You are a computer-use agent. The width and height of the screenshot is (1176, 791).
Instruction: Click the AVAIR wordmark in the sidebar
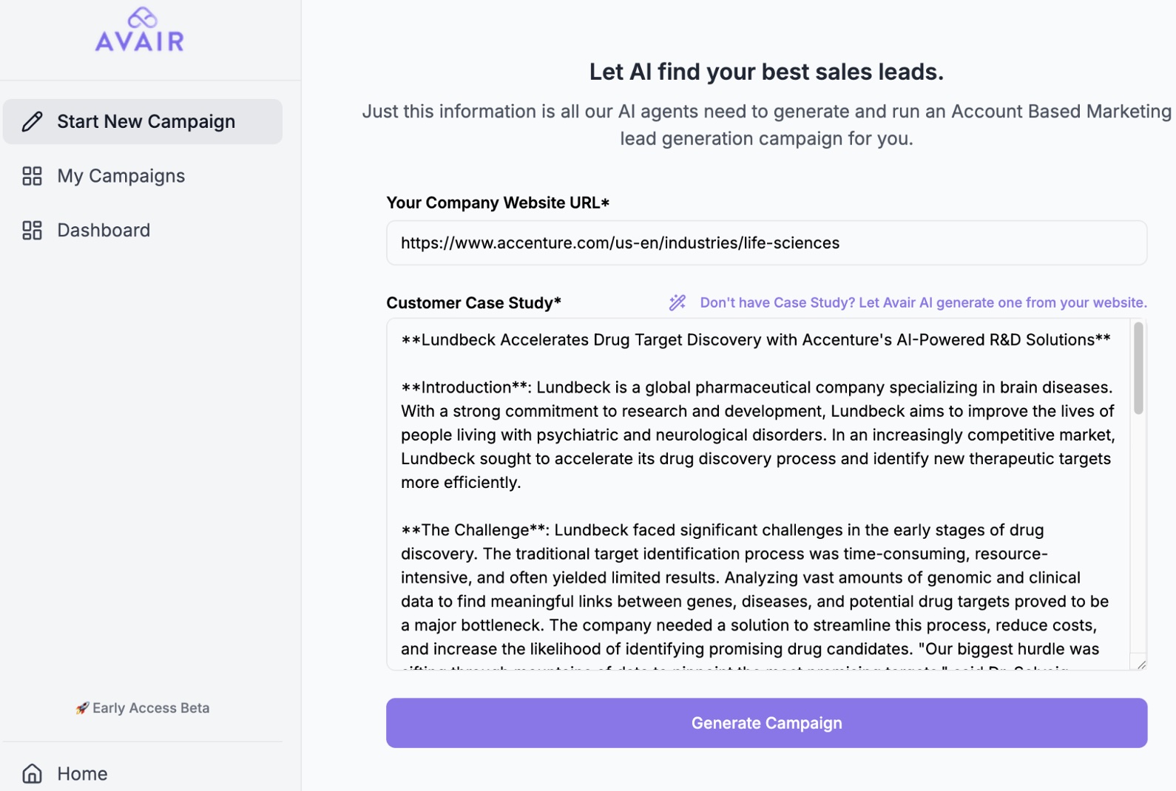coord(140,41)
